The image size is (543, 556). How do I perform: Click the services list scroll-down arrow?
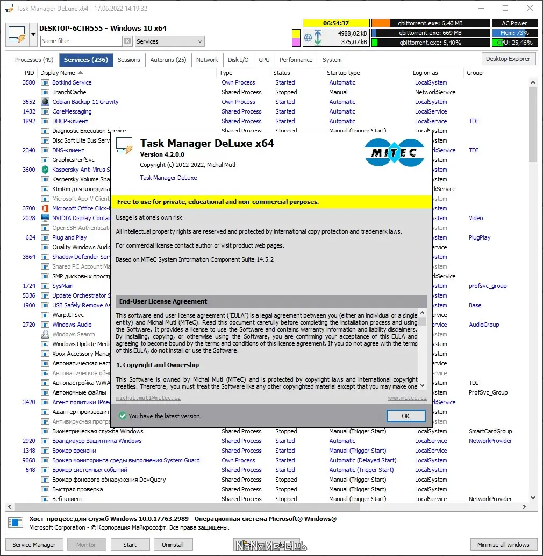coord(533,498)
